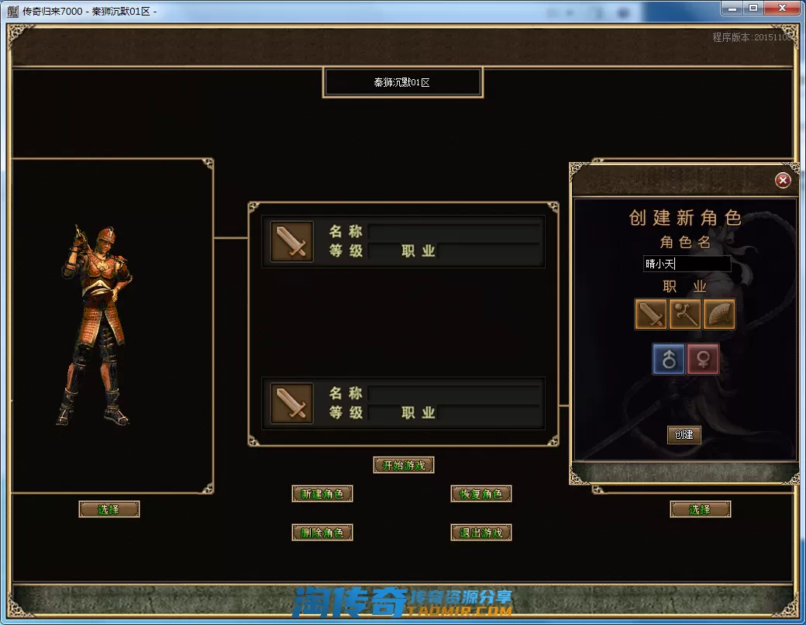Pick the taoist fan class icon
The width and height of the screenshot is (806, 625).
click(x=719, y=314)
